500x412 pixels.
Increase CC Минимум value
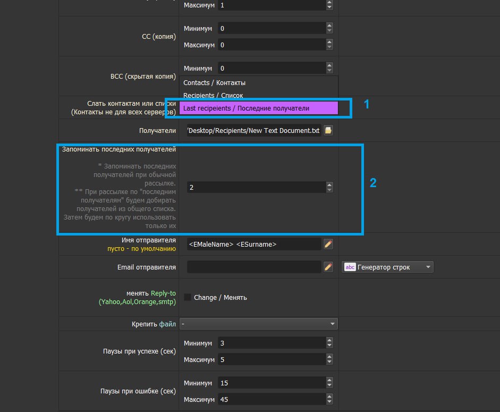[329, 26]
